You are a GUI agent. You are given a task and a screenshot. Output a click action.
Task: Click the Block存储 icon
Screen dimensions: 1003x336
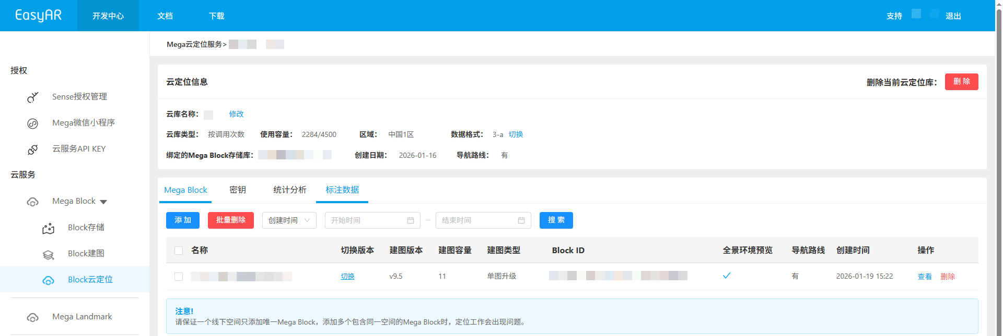point(49,228)
